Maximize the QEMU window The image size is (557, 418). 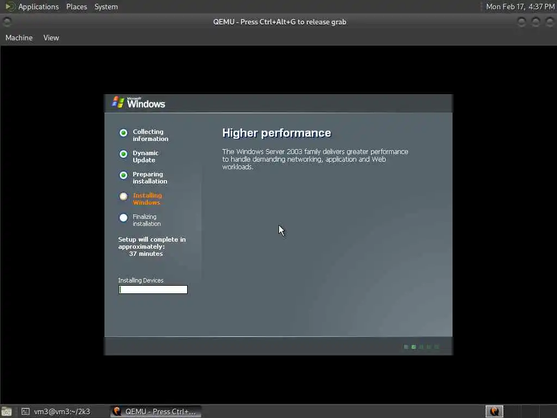coord(536,22)
